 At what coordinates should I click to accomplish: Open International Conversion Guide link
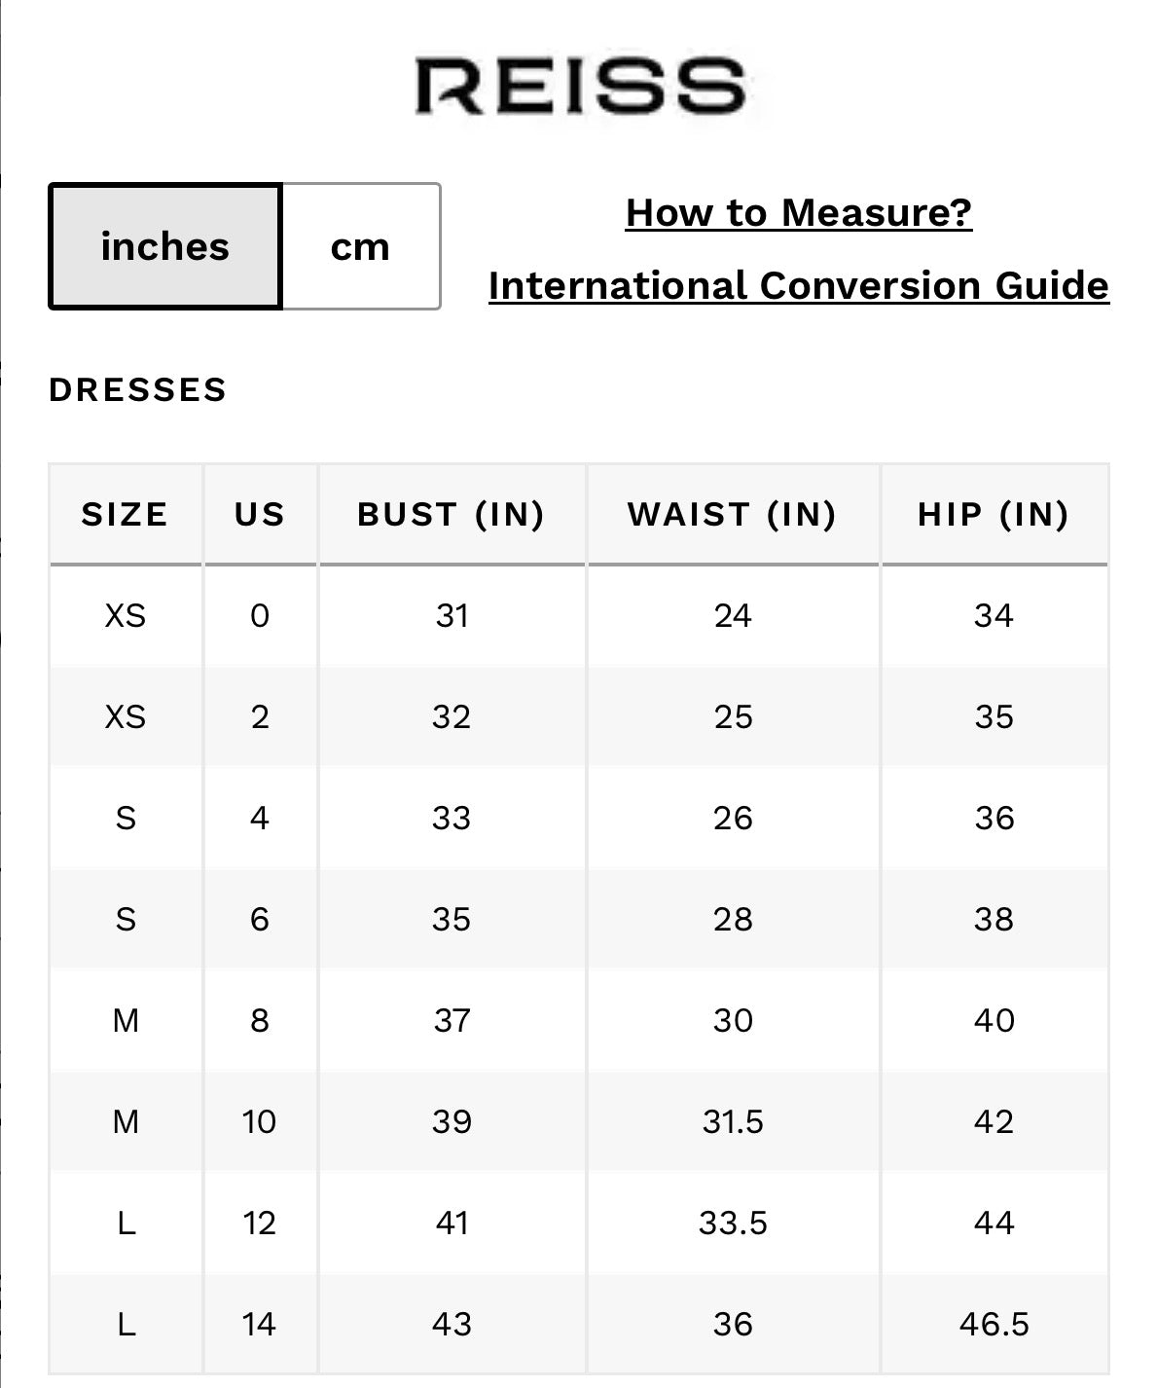pos(799,285)
